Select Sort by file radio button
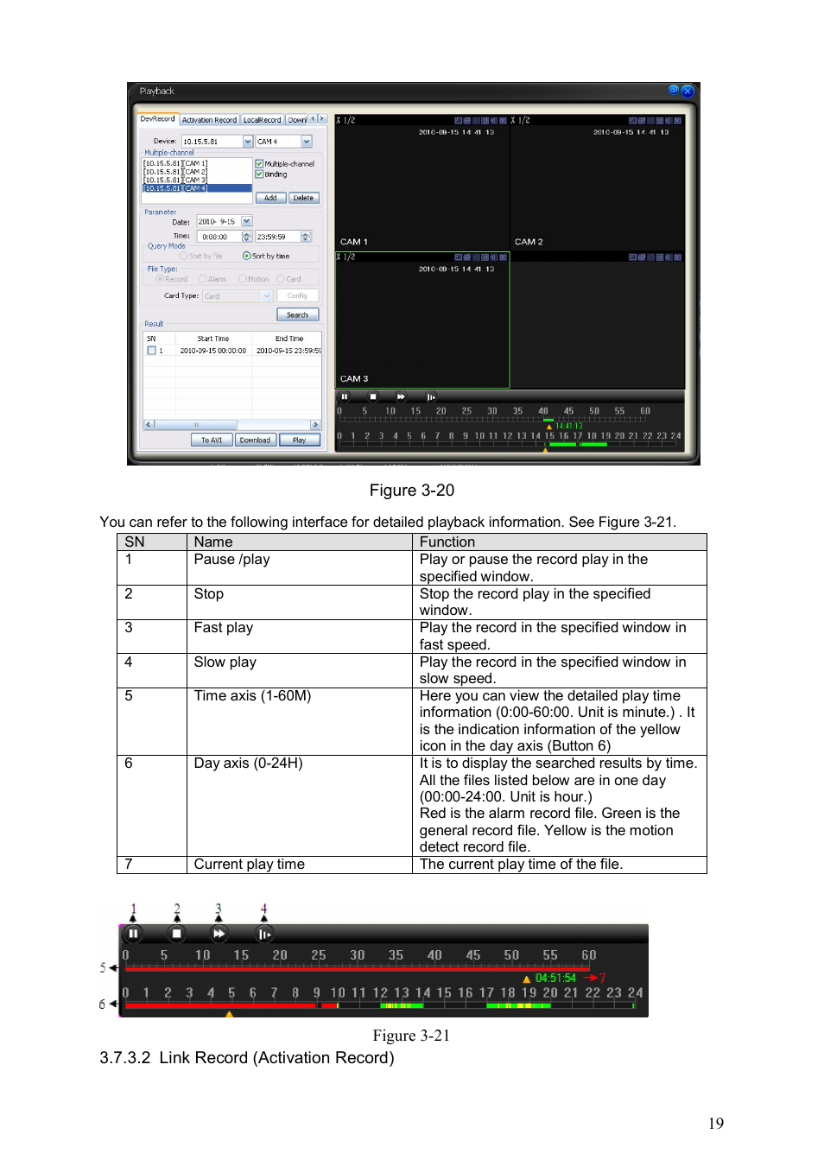The image size is (824, 1166). 183,256
